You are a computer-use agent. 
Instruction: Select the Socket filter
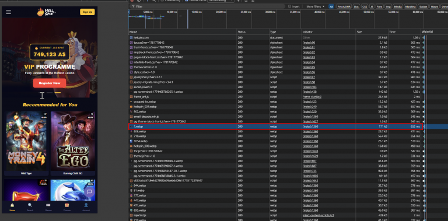(423, 6)
